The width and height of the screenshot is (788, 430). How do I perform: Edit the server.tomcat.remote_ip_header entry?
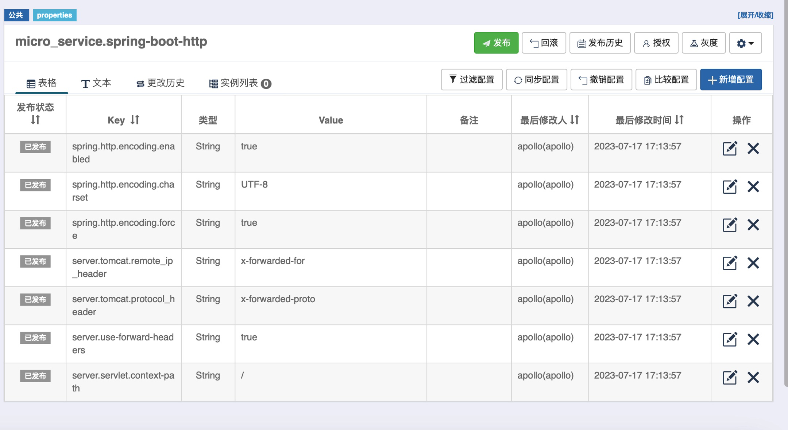[x=730, y=263]
